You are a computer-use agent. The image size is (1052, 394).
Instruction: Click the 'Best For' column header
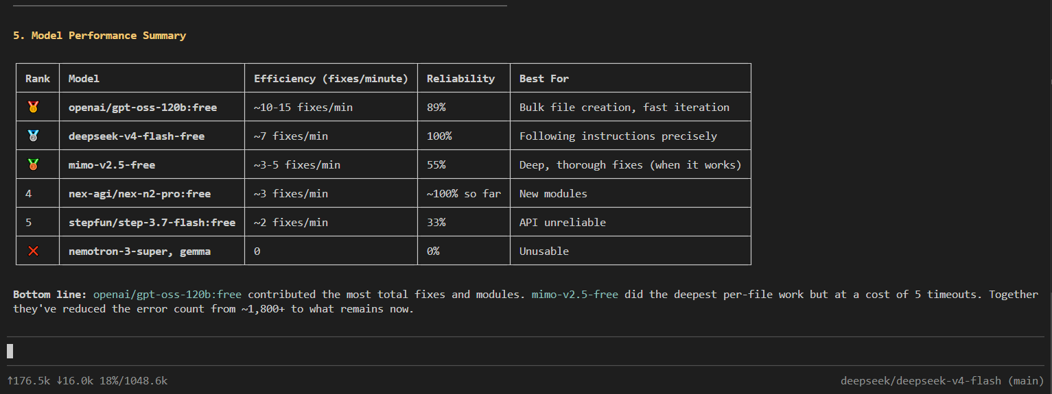click(x=544, y=78)
